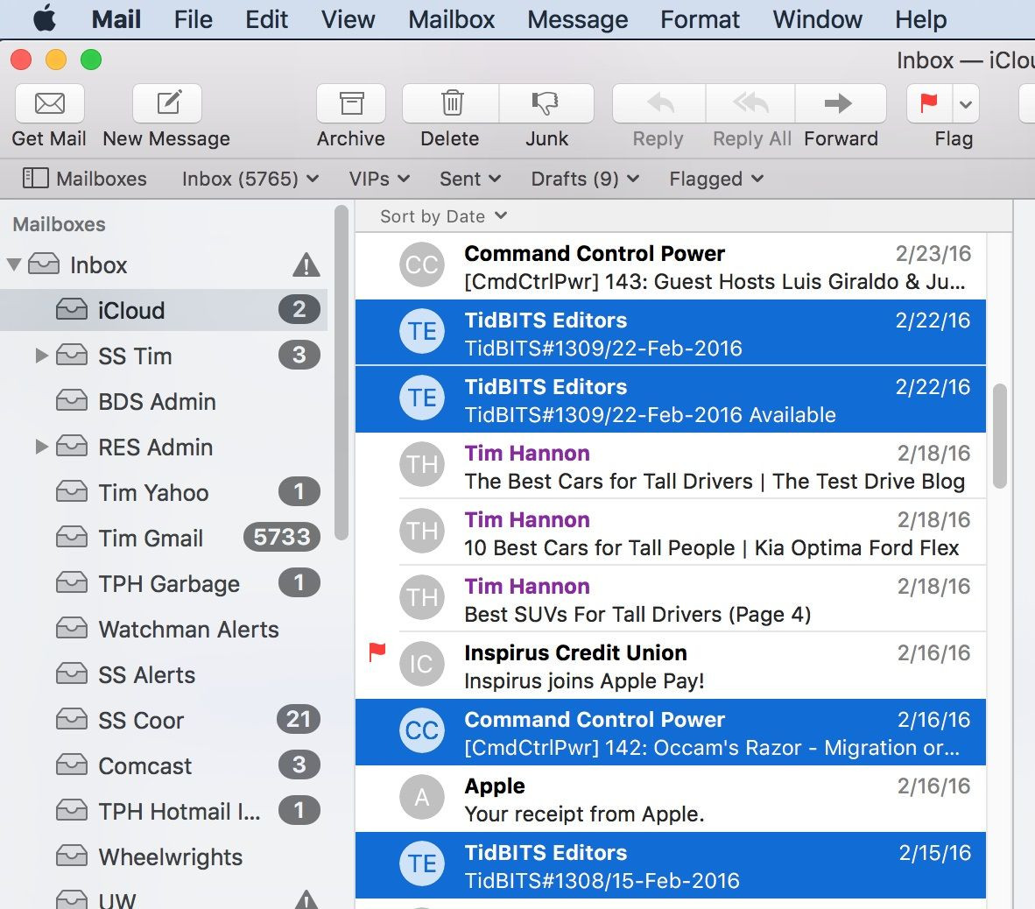This screenshot has width=1035, height=909.
Task: Open the File menu
Action: 193,20
